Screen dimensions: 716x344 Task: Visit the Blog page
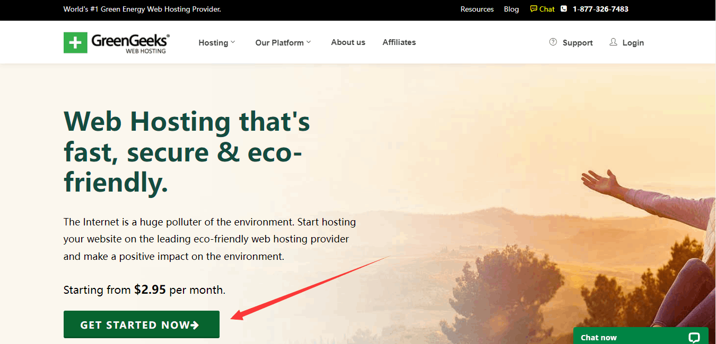coord(511,8)
